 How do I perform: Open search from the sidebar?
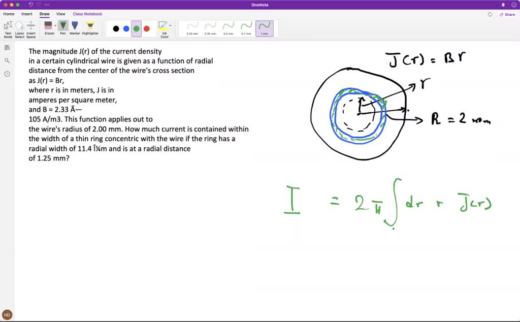(x=7, y=60)
